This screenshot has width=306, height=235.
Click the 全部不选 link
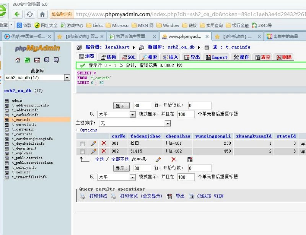(120, 159)
